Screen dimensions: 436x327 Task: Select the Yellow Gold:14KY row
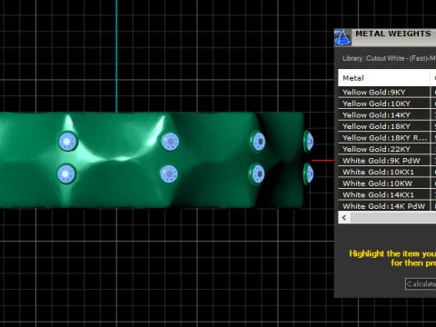(x=387, y=115)
